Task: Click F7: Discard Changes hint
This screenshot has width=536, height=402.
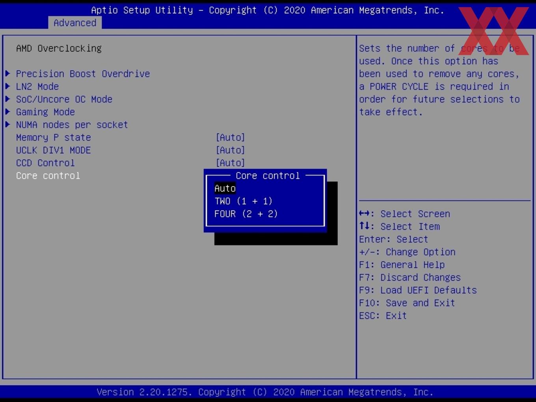Action: pyautogui.click(x=410, y=277)
